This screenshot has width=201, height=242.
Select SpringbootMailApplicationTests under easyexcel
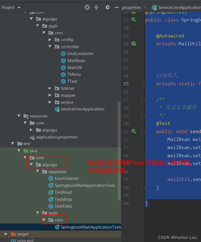(85, 185)
